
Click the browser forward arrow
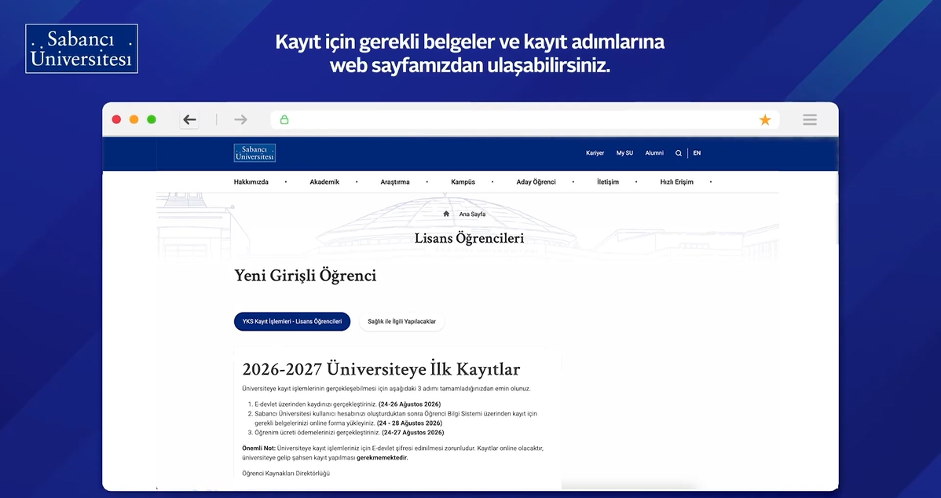(x=240, y=119)
